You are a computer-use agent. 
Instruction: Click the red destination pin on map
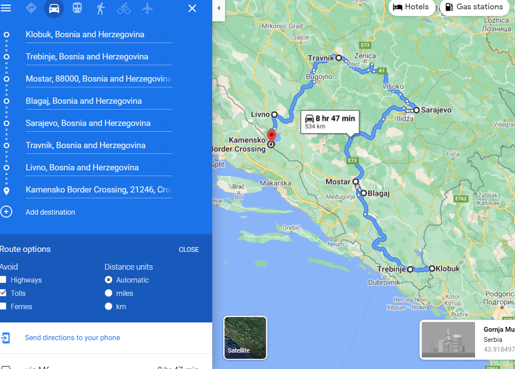pos(271,136)
